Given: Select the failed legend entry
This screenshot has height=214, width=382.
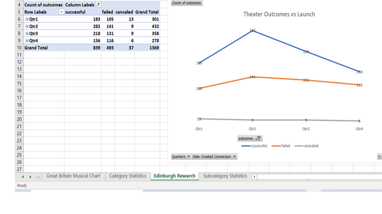Looking at the screenshot, I should tap(281, 146).
